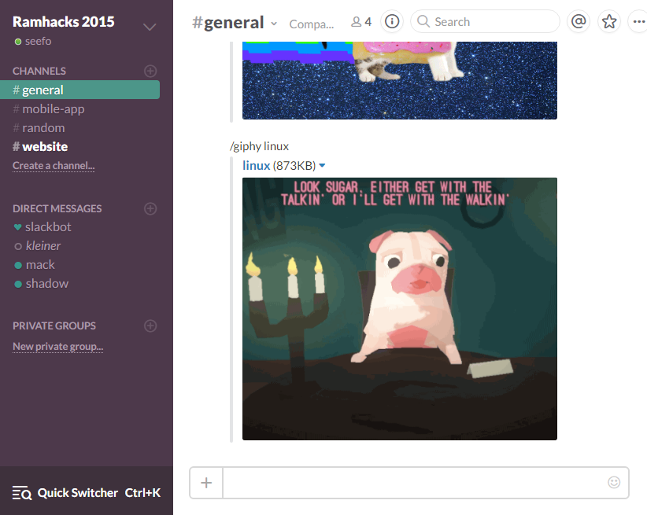Image resolution: width=647 pixels, height=515 pixels.
Task: Focus the Search field
Action: [485, 21]
